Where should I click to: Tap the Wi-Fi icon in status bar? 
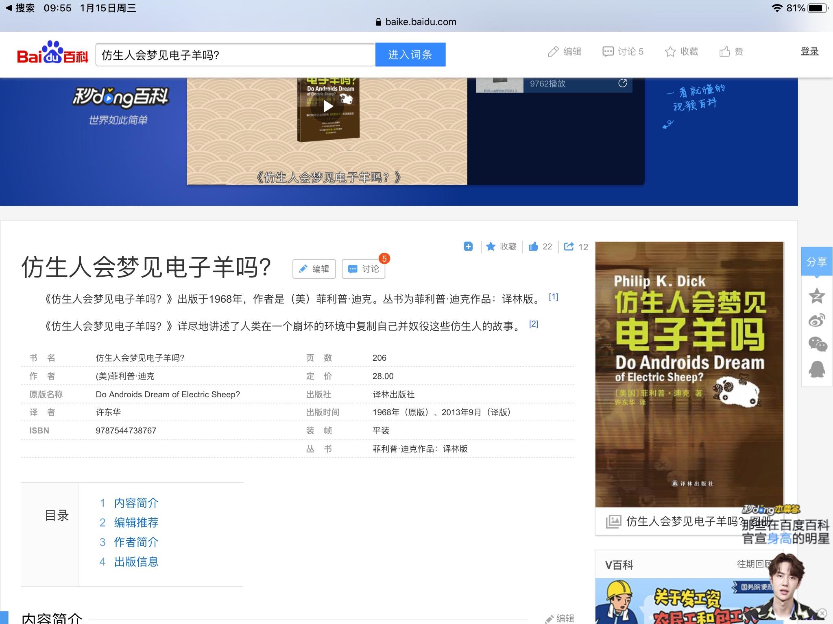click(777, 8)
